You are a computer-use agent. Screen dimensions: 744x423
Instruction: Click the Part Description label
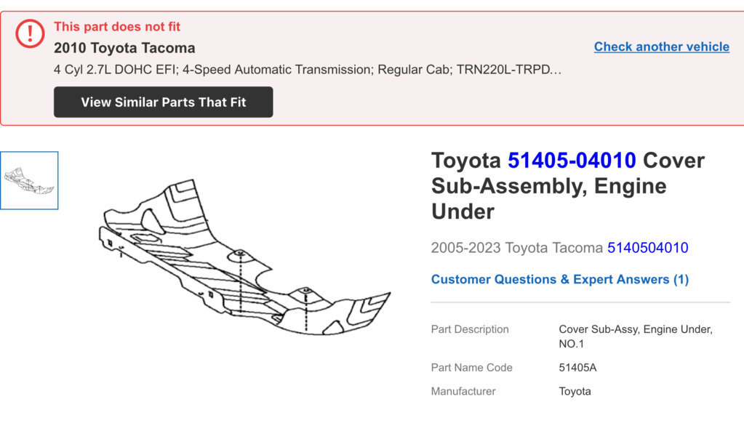click(470, 329)
